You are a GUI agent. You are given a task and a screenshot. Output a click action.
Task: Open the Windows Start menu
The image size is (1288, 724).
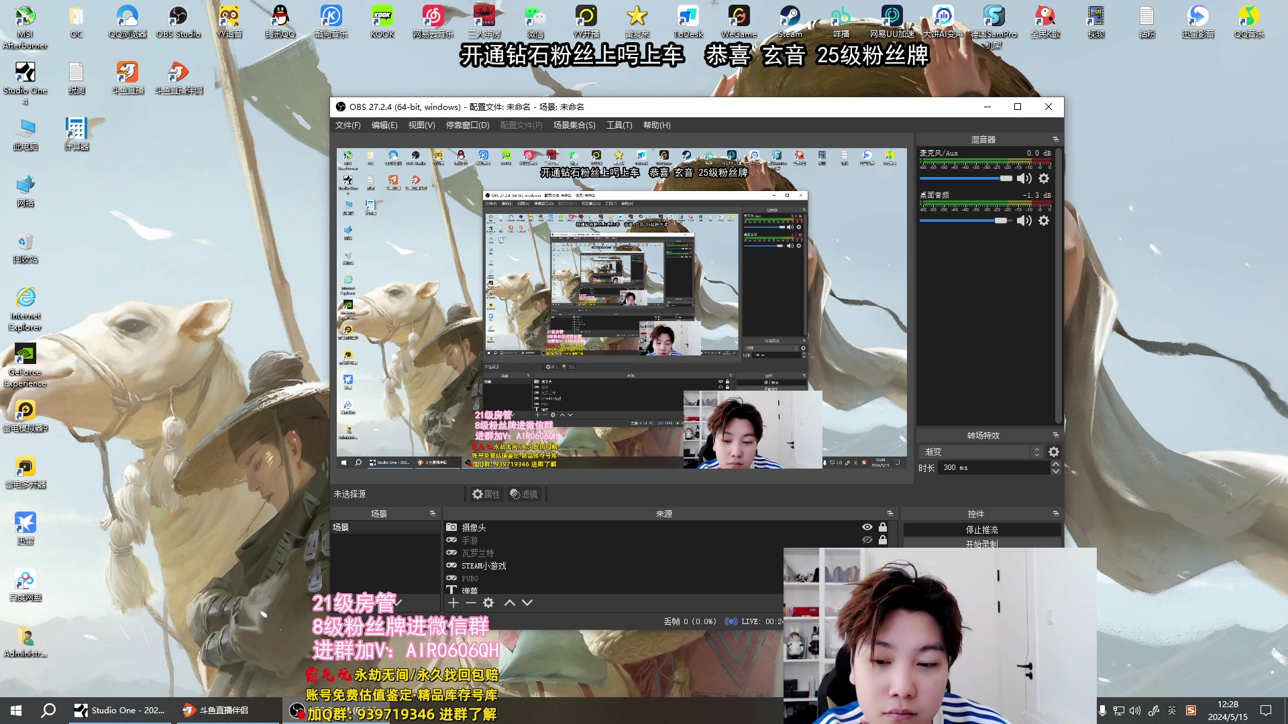pyautogui.click(x=16, y=711)
